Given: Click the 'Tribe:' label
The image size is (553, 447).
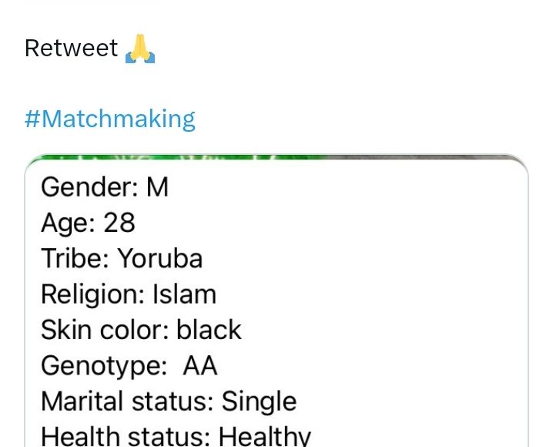Looking at the screenshot, I should tap(75, 258).
